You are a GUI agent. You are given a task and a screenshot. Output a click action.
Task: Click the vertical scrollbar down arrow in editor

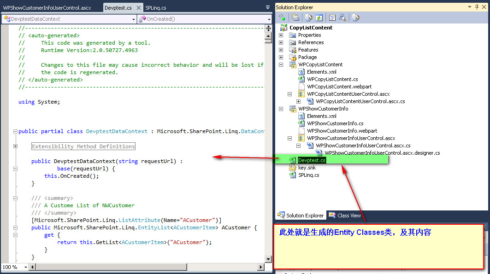click(x=268, y=259)
